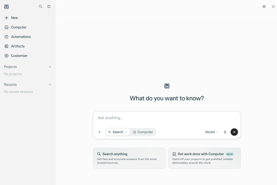277x185 pixels.
Task: Start dictation with the microphone icon
Action: pyautogui.click(x=225, y=132)
